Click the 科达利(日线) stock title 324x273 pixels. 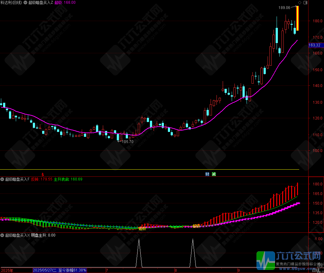11,2
